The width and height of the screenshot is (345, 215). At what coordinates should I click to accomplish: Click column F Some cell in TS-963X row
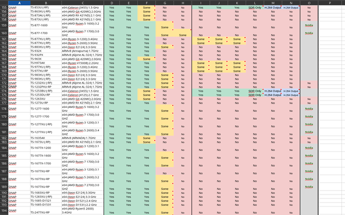coord(146,59)
